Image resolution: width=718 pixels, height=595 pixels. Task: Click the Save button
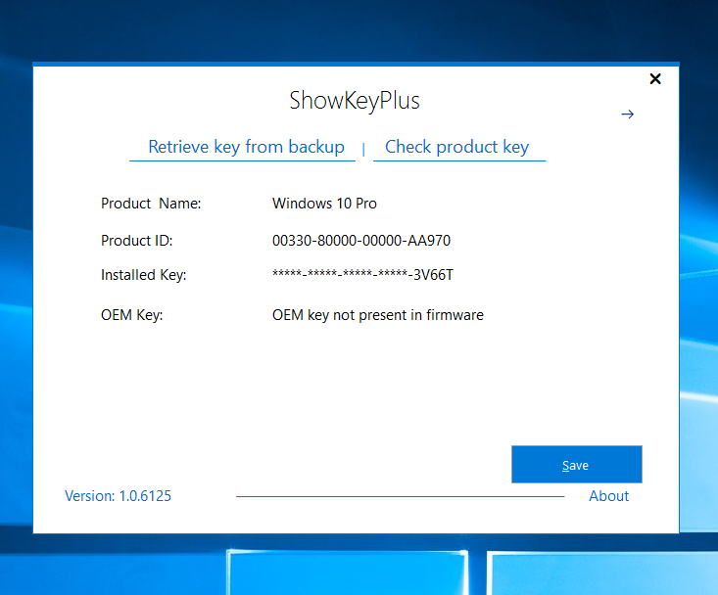577,464
